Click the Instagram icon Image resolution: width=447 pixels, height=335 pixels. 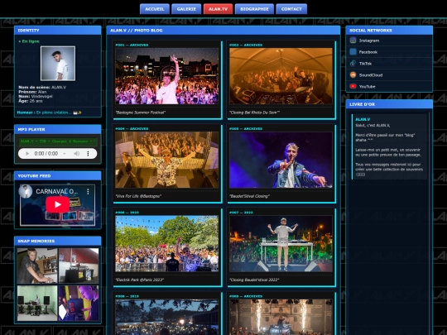[x=353, y=41]
